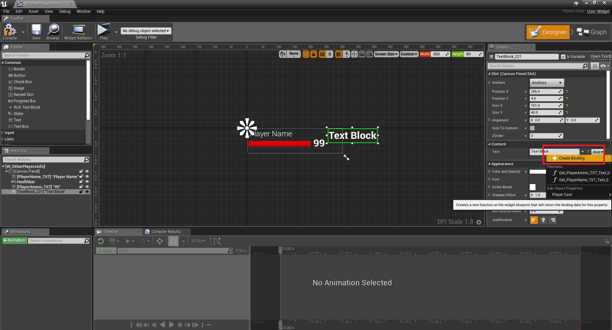The width and height of the screenshot is (612, 330).
Task: Open the Anchors dropdown
Action: pos(547,83)
